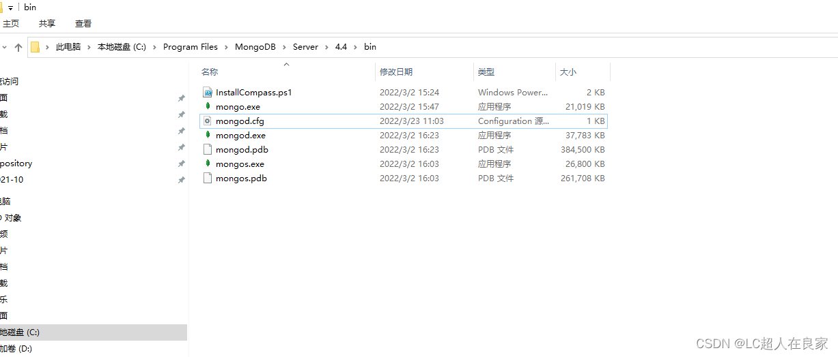
Task: Click the mongod.pdb blank file icon
Action: 208,149
